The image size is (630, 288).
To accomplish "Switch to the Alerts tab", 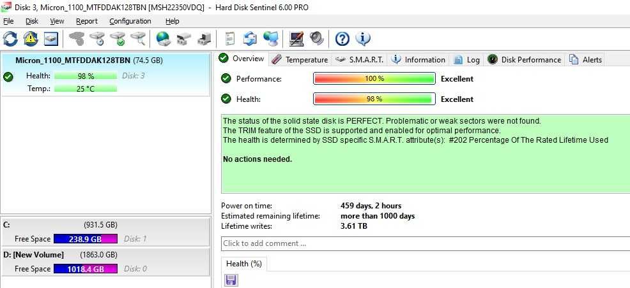I will pyautogui.click(x=585, y=60).
